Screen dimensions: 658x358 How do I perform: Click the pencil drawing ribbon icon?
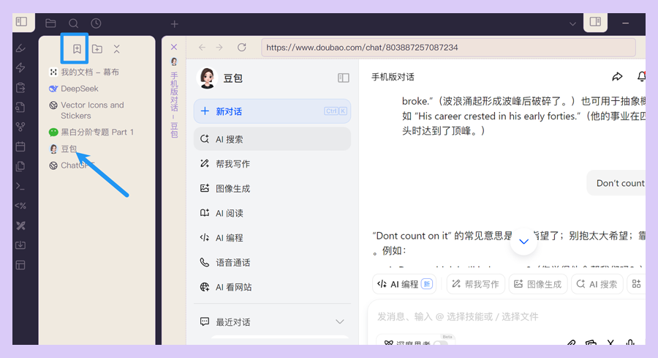(20, 48)
